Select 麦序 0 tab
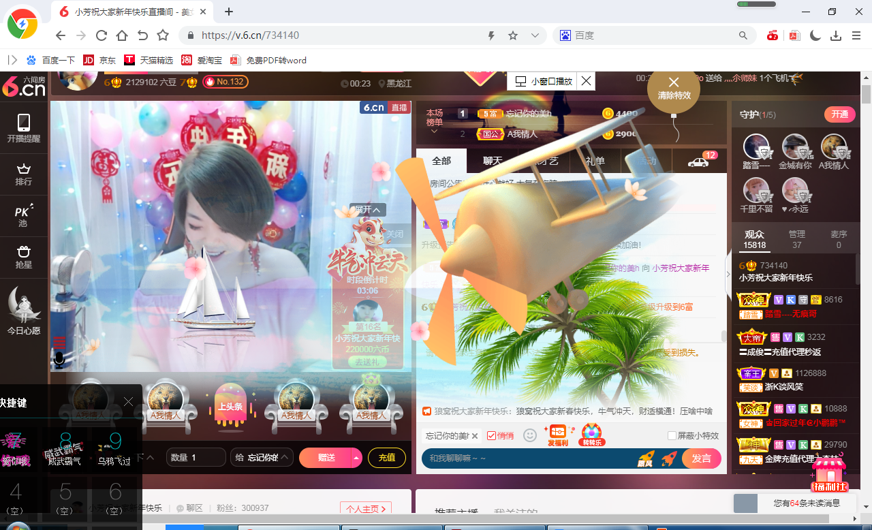 point(839,239)
